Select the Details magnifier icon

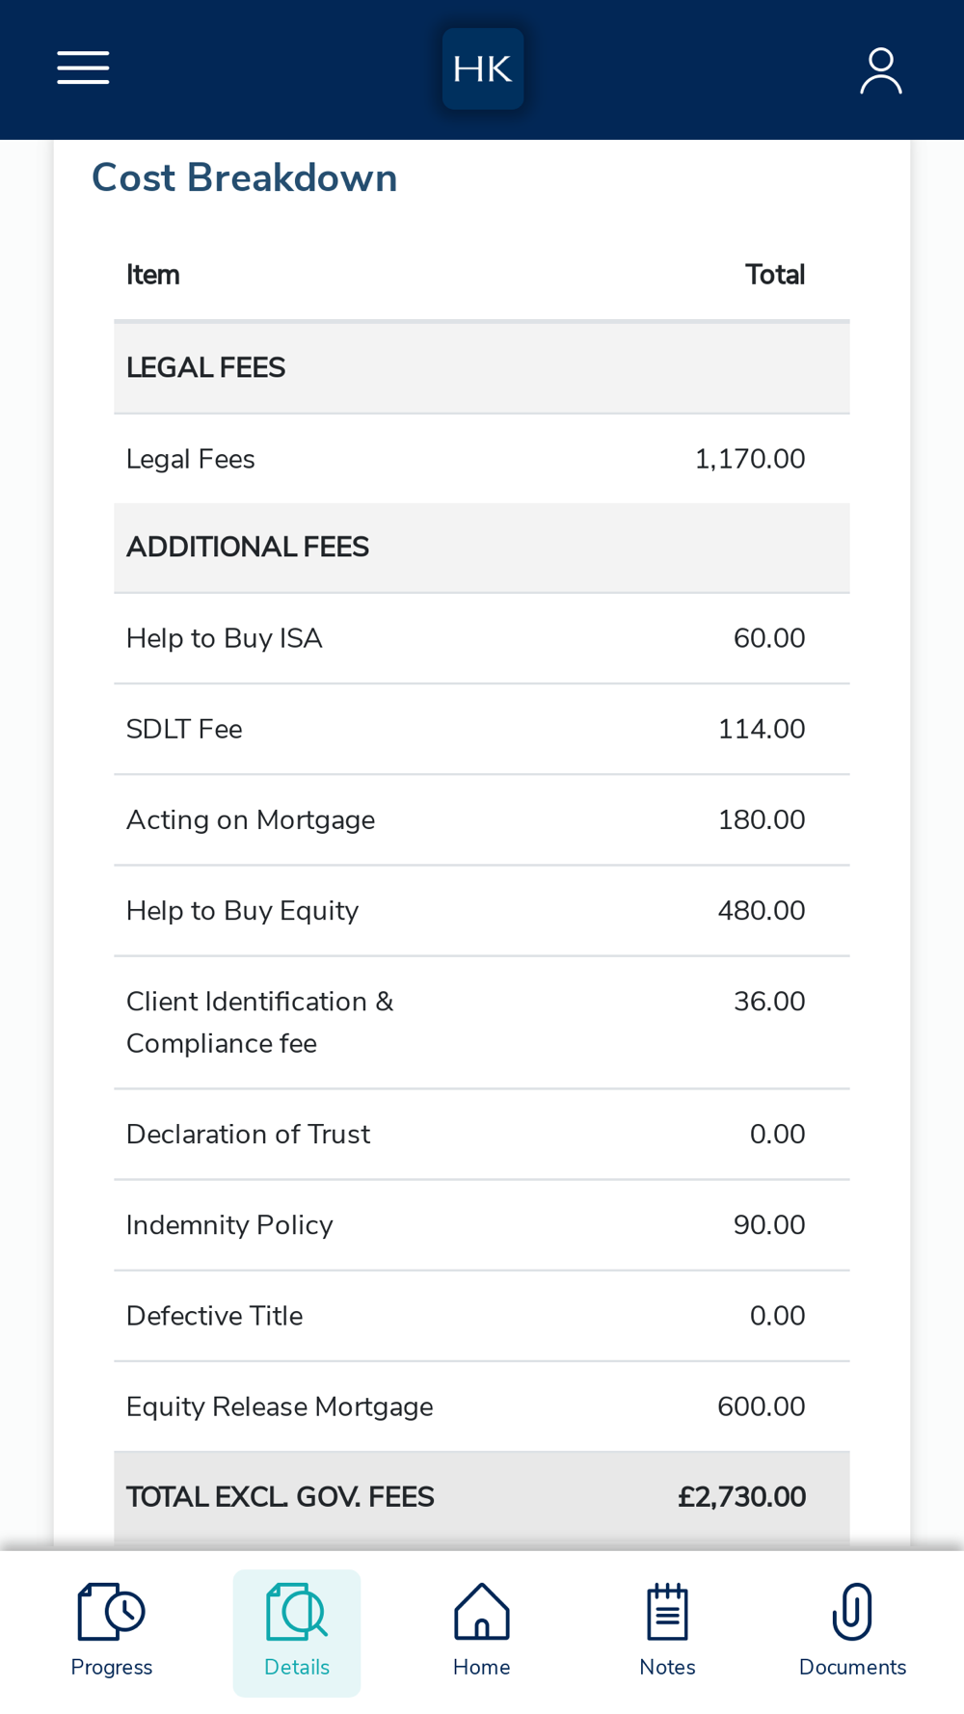click(x=297, y=1612)
